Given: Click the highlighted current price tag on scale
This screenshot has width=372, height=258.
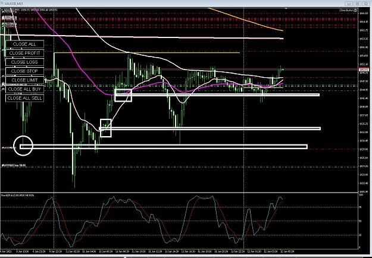Looking at the screenshot, I should [364, 70].
